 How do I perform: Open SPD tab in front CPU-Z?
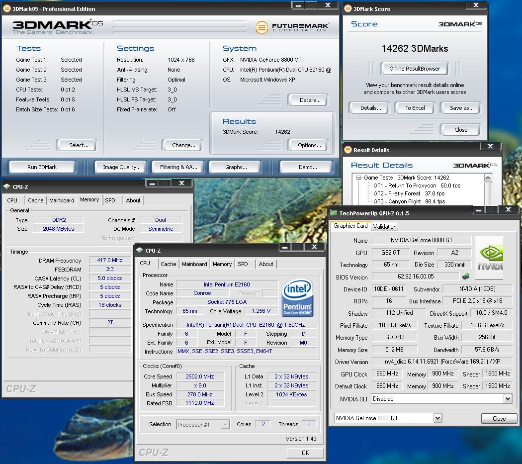243,264
